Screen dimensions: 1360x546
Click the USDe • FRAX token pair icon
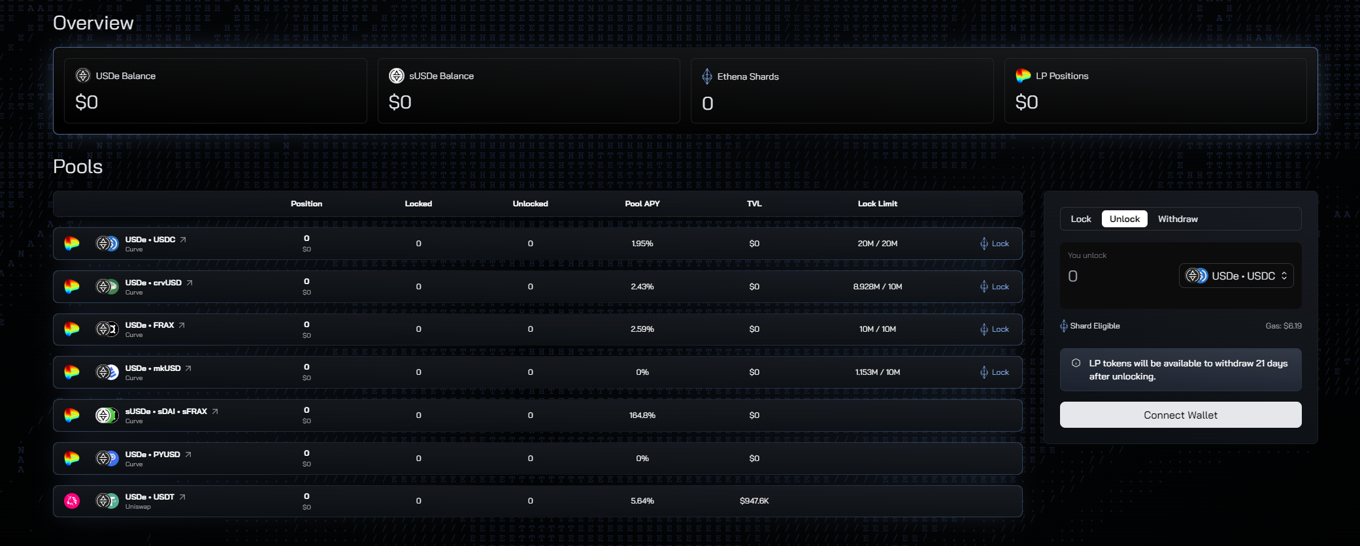point(107,329)
